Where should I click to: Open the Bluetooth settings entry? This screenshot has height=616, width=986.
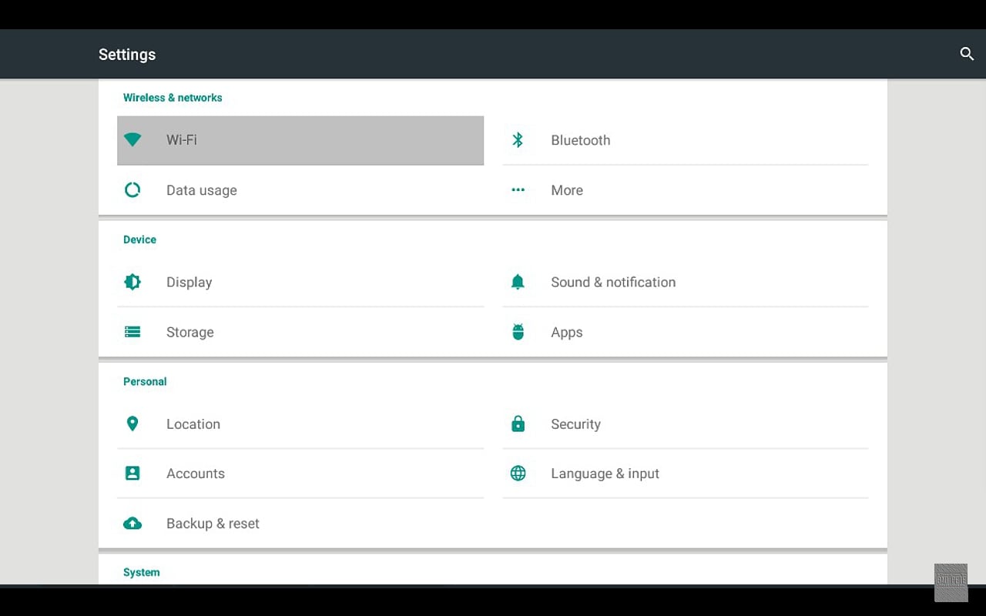[x=581, y=140]
